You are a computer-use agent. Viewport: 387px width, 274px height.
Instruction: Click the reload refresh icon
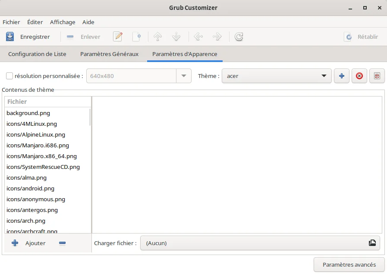pos(239,37)
